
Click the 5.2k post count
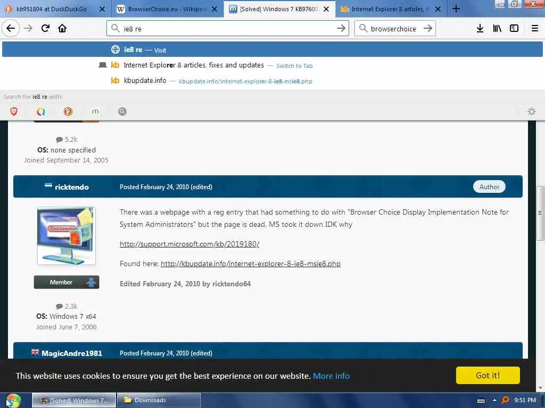pos(67,140)
